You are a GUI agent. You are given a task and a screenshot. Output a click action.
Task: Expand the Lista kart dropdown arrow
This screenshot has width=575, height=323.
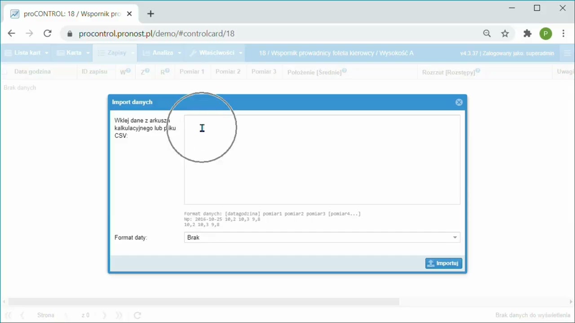tap(47, 53)
